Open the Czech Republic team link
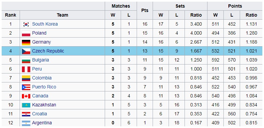Image resolution: width=264 pixels, height=128 pixels. pyautogui.click(x=48, y=51)
